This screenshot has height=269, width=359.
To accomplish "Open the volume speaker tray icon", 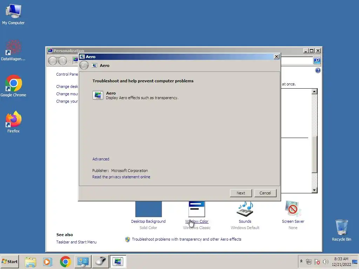I will pos(325,261).
